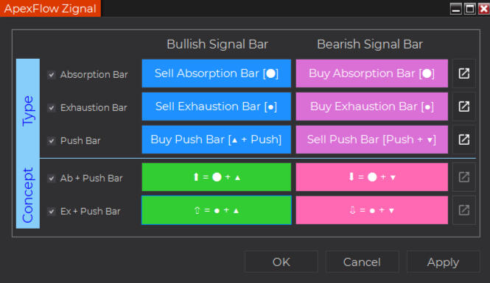Open external settings for Push Bar row

coord(464,140)
